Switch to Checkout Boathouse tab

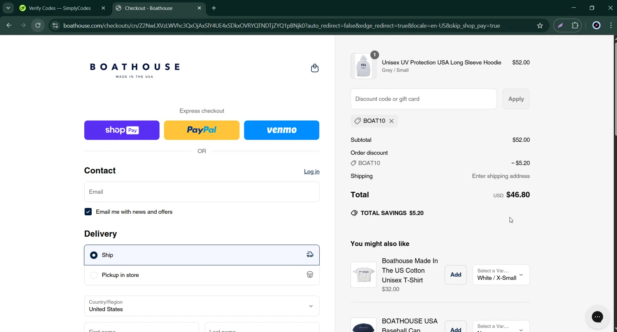pyautogui.click(x=158, y=8)
